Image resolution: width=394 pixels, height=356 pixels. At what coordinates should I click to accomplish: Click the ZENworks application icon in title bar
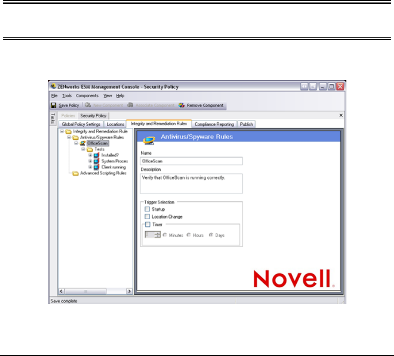(53, 86)
